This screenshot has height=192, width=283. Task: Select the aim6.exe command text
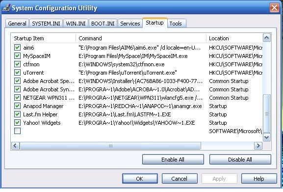click(x=139, y=48)
